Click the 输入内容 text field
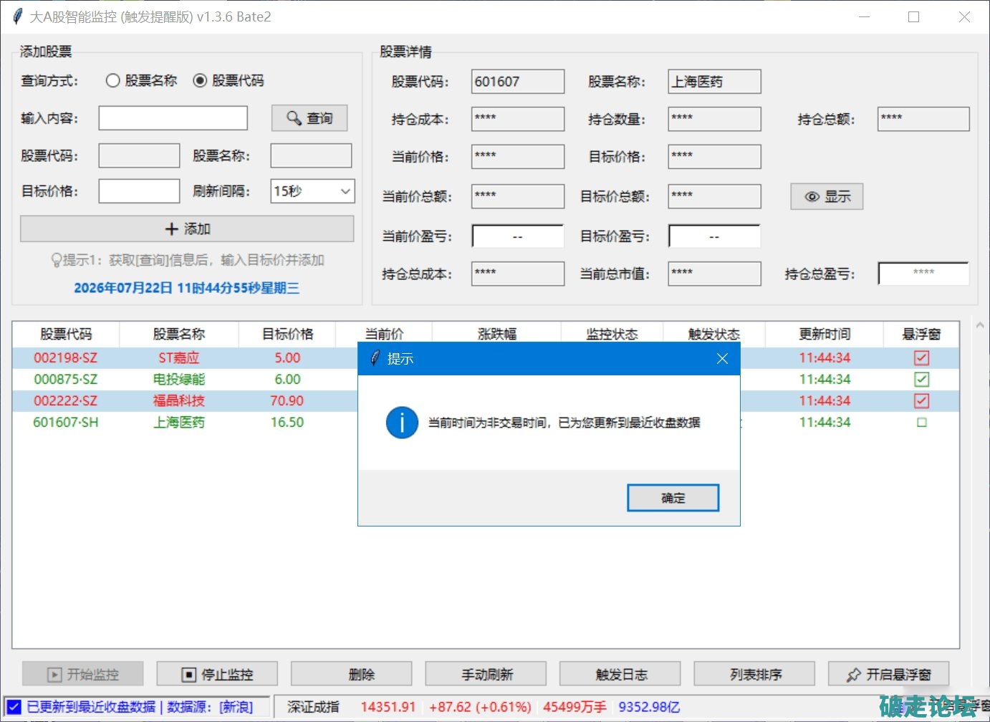Viewport: 990px width, 722px height. [x=173, y=118]
